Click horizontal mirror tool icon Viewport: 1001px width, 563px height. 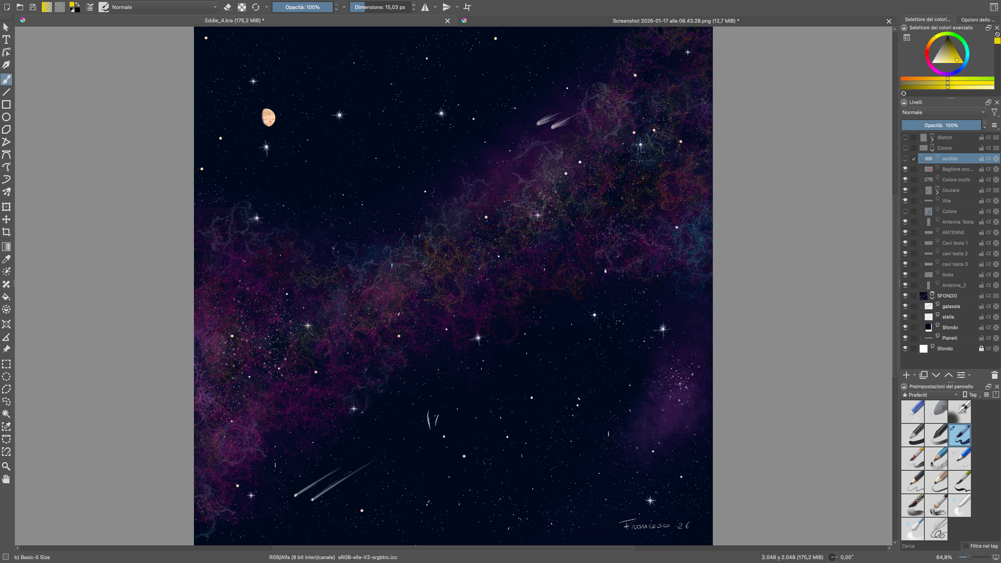tap(425, 7)
